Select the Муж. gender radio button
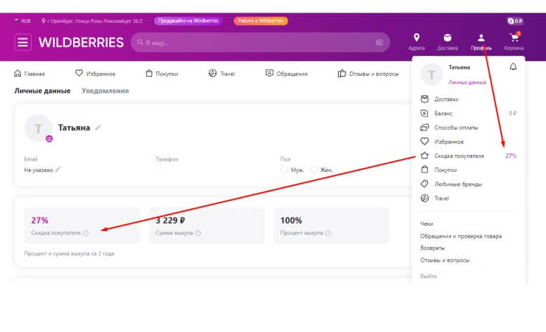 (x=285, y=170)
